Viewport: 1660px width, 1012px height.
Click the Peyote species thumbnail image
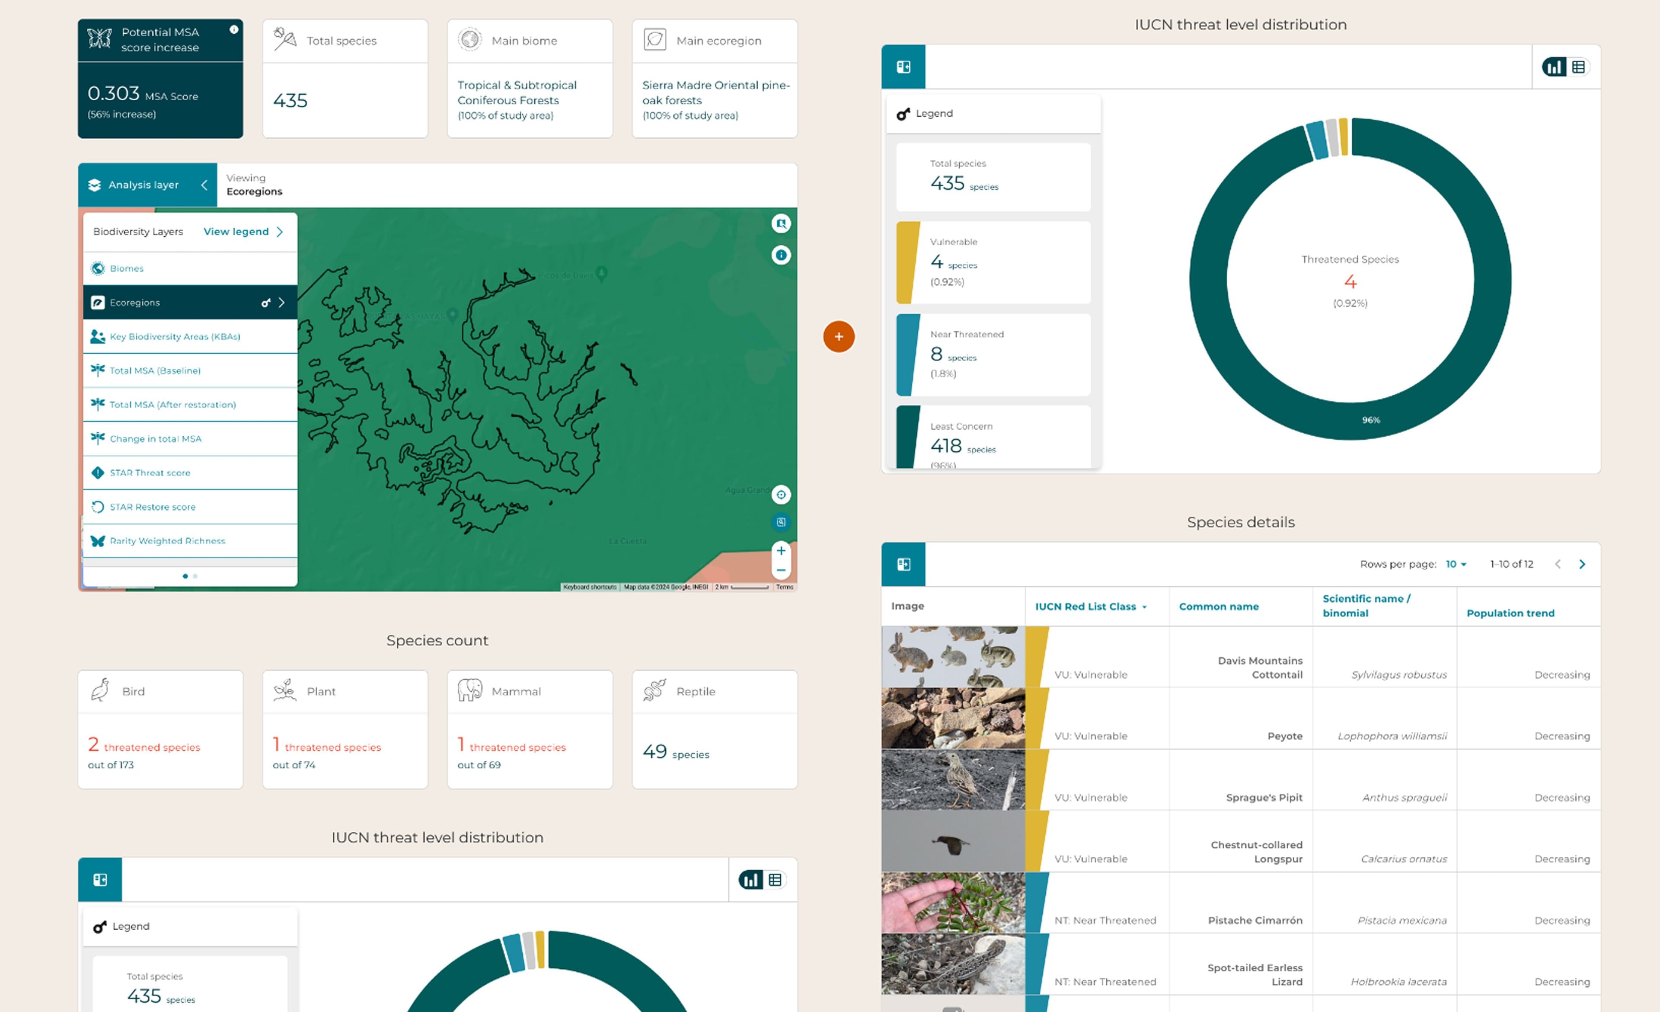coord(953,718)
